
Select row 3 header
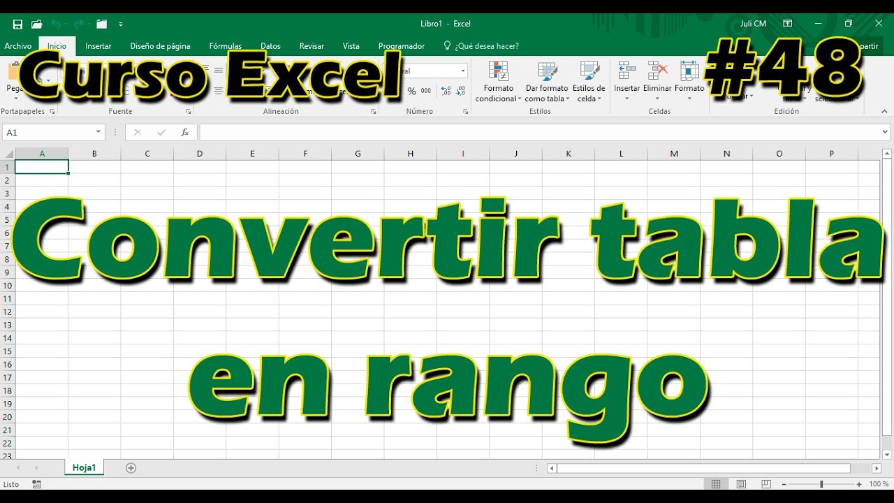point(8,194)
